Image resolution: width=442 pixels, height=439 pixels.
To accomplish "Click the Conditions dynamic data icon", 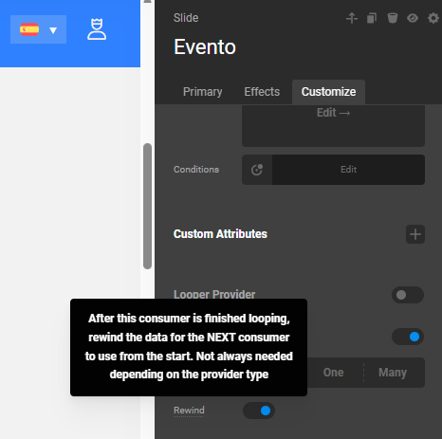I will click(257, 170).
